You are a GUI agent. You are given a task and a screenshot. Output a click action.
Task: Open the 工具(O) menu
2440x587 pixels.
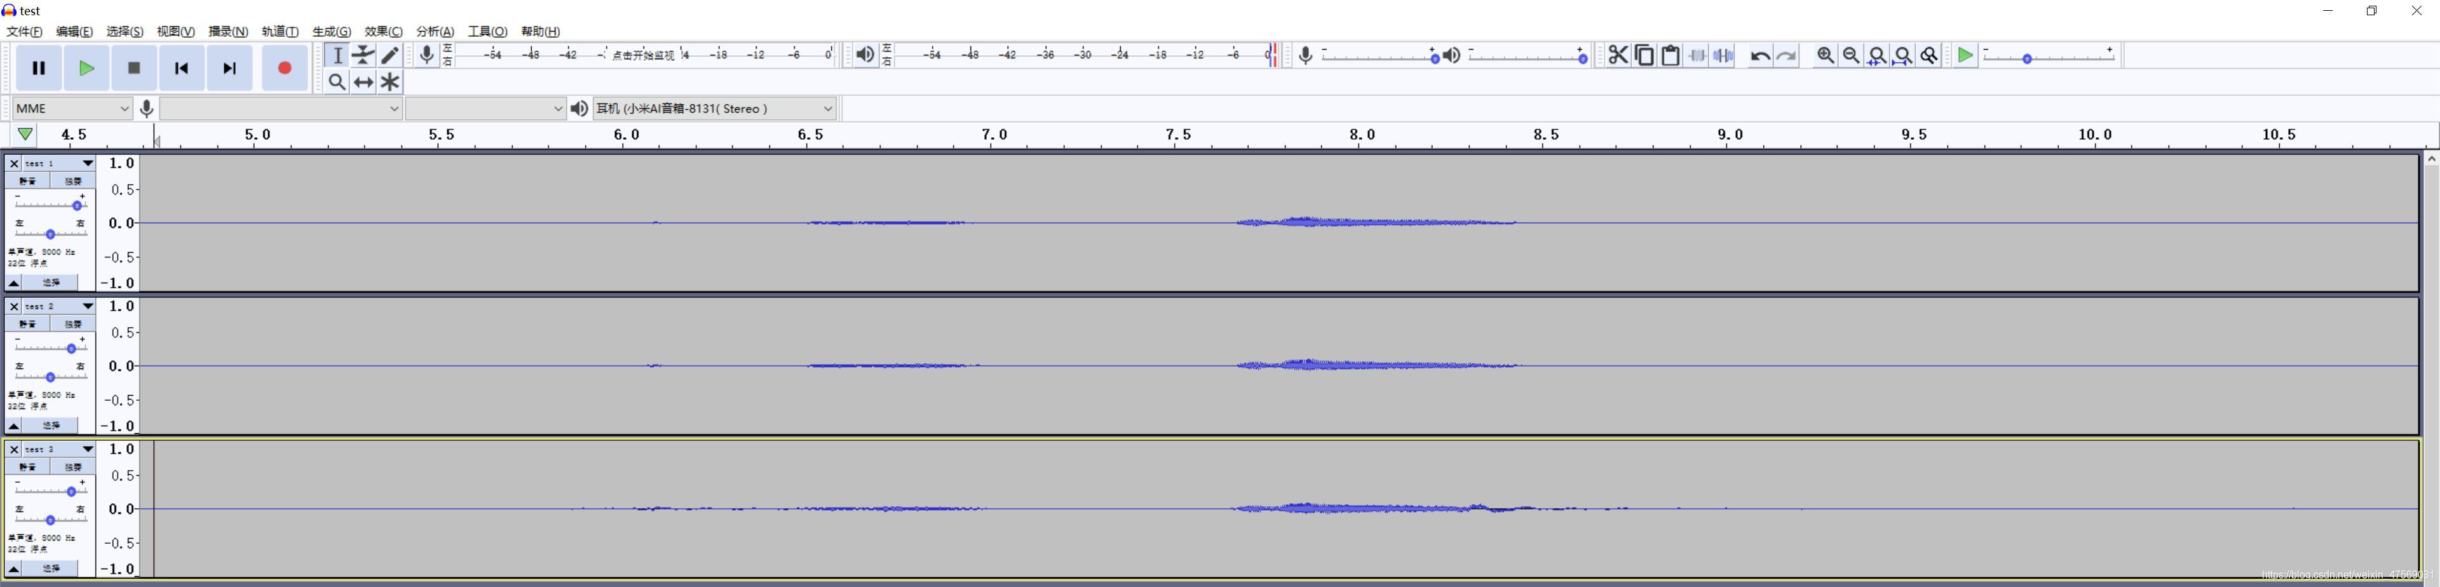coord(488,31)
